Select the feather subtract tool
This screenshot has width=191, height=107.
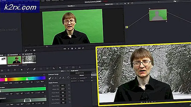(60, 78)
